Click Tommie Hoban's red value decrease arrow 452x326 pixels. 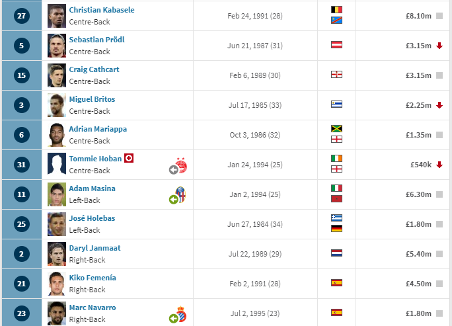[x=439, y=165]
